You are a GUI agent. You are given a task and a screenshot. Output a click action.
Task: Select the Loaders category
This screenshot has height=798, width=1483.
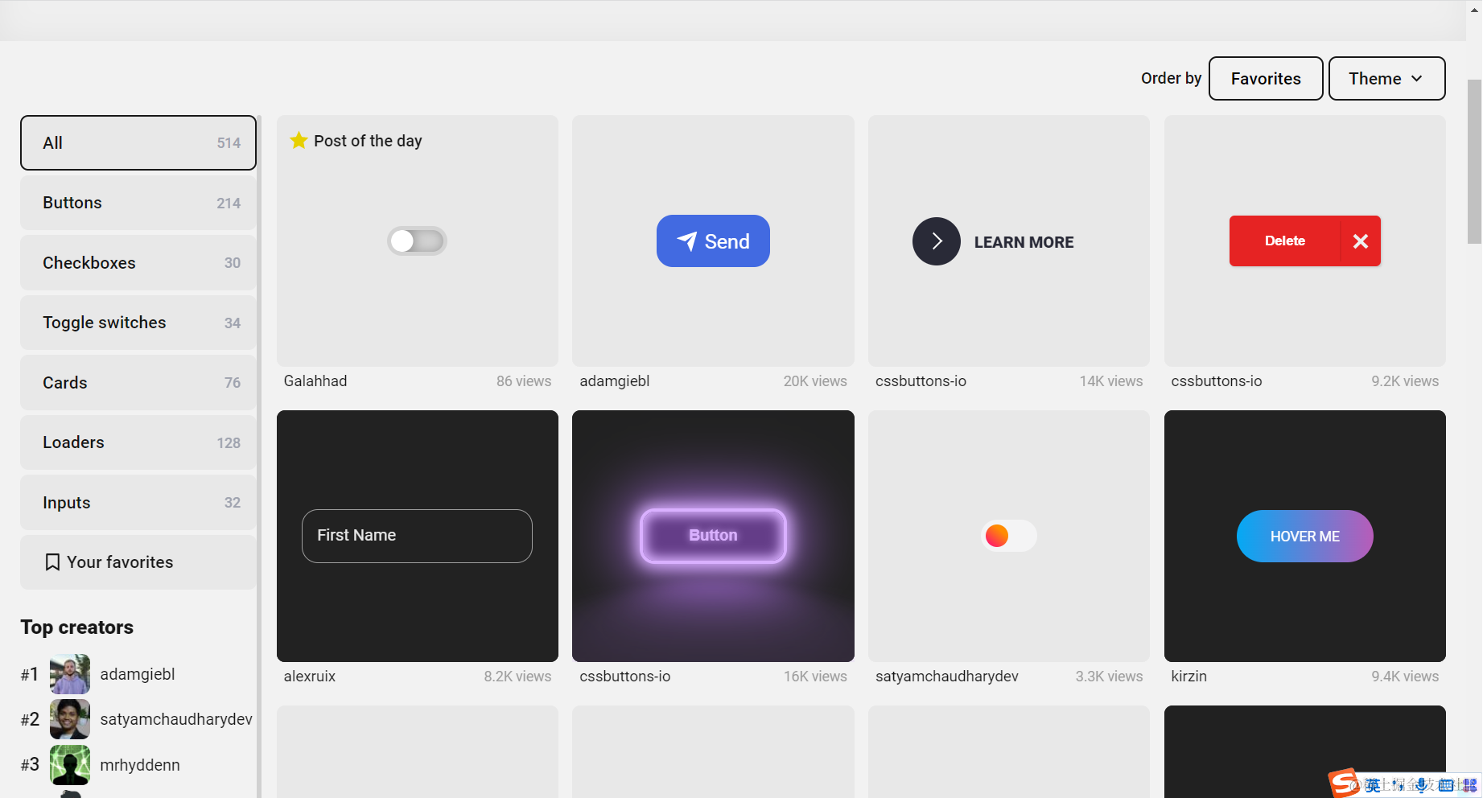point(138,442)
